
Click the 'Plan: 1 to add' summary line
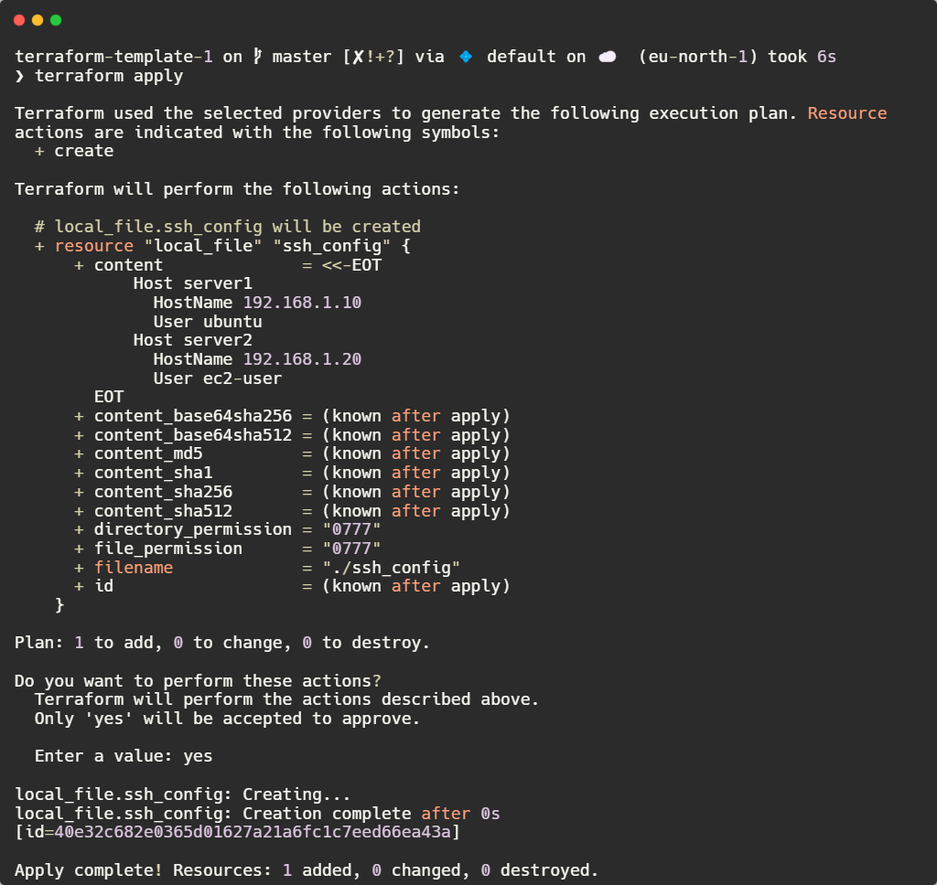[x=221, y=643]
